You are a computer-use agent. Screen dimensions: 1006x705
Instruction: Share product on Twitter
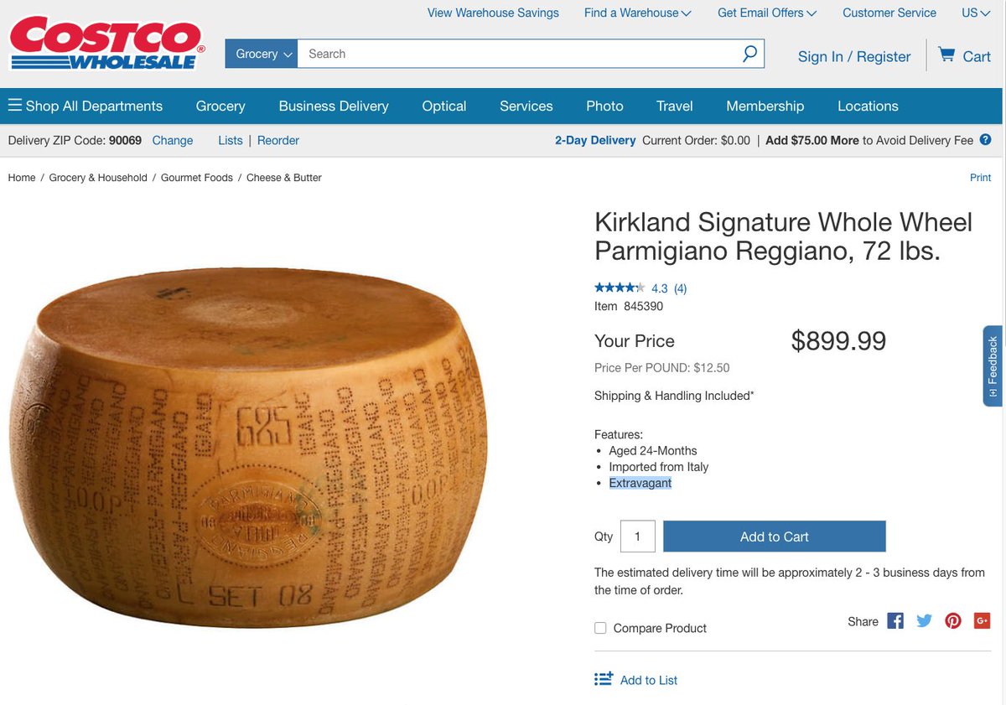(x=924, y=621)
